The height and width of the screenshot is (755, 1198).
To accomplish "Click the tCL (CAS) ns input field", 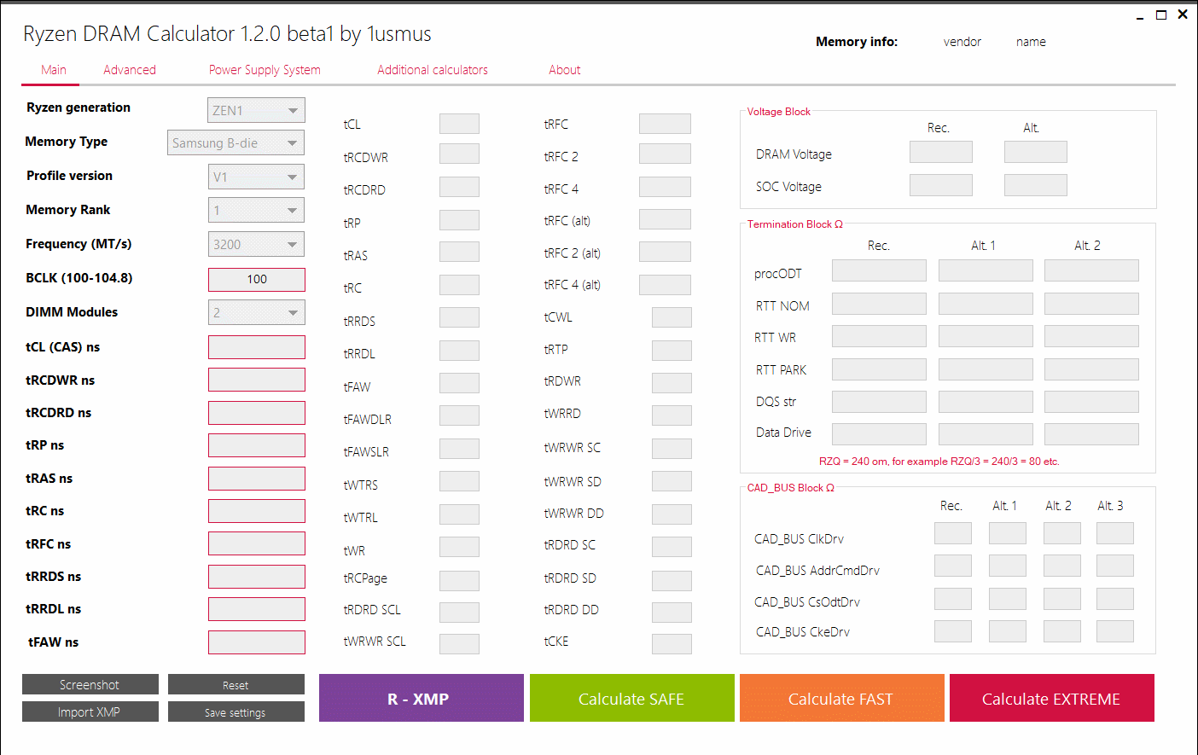I will click(257, 347).
